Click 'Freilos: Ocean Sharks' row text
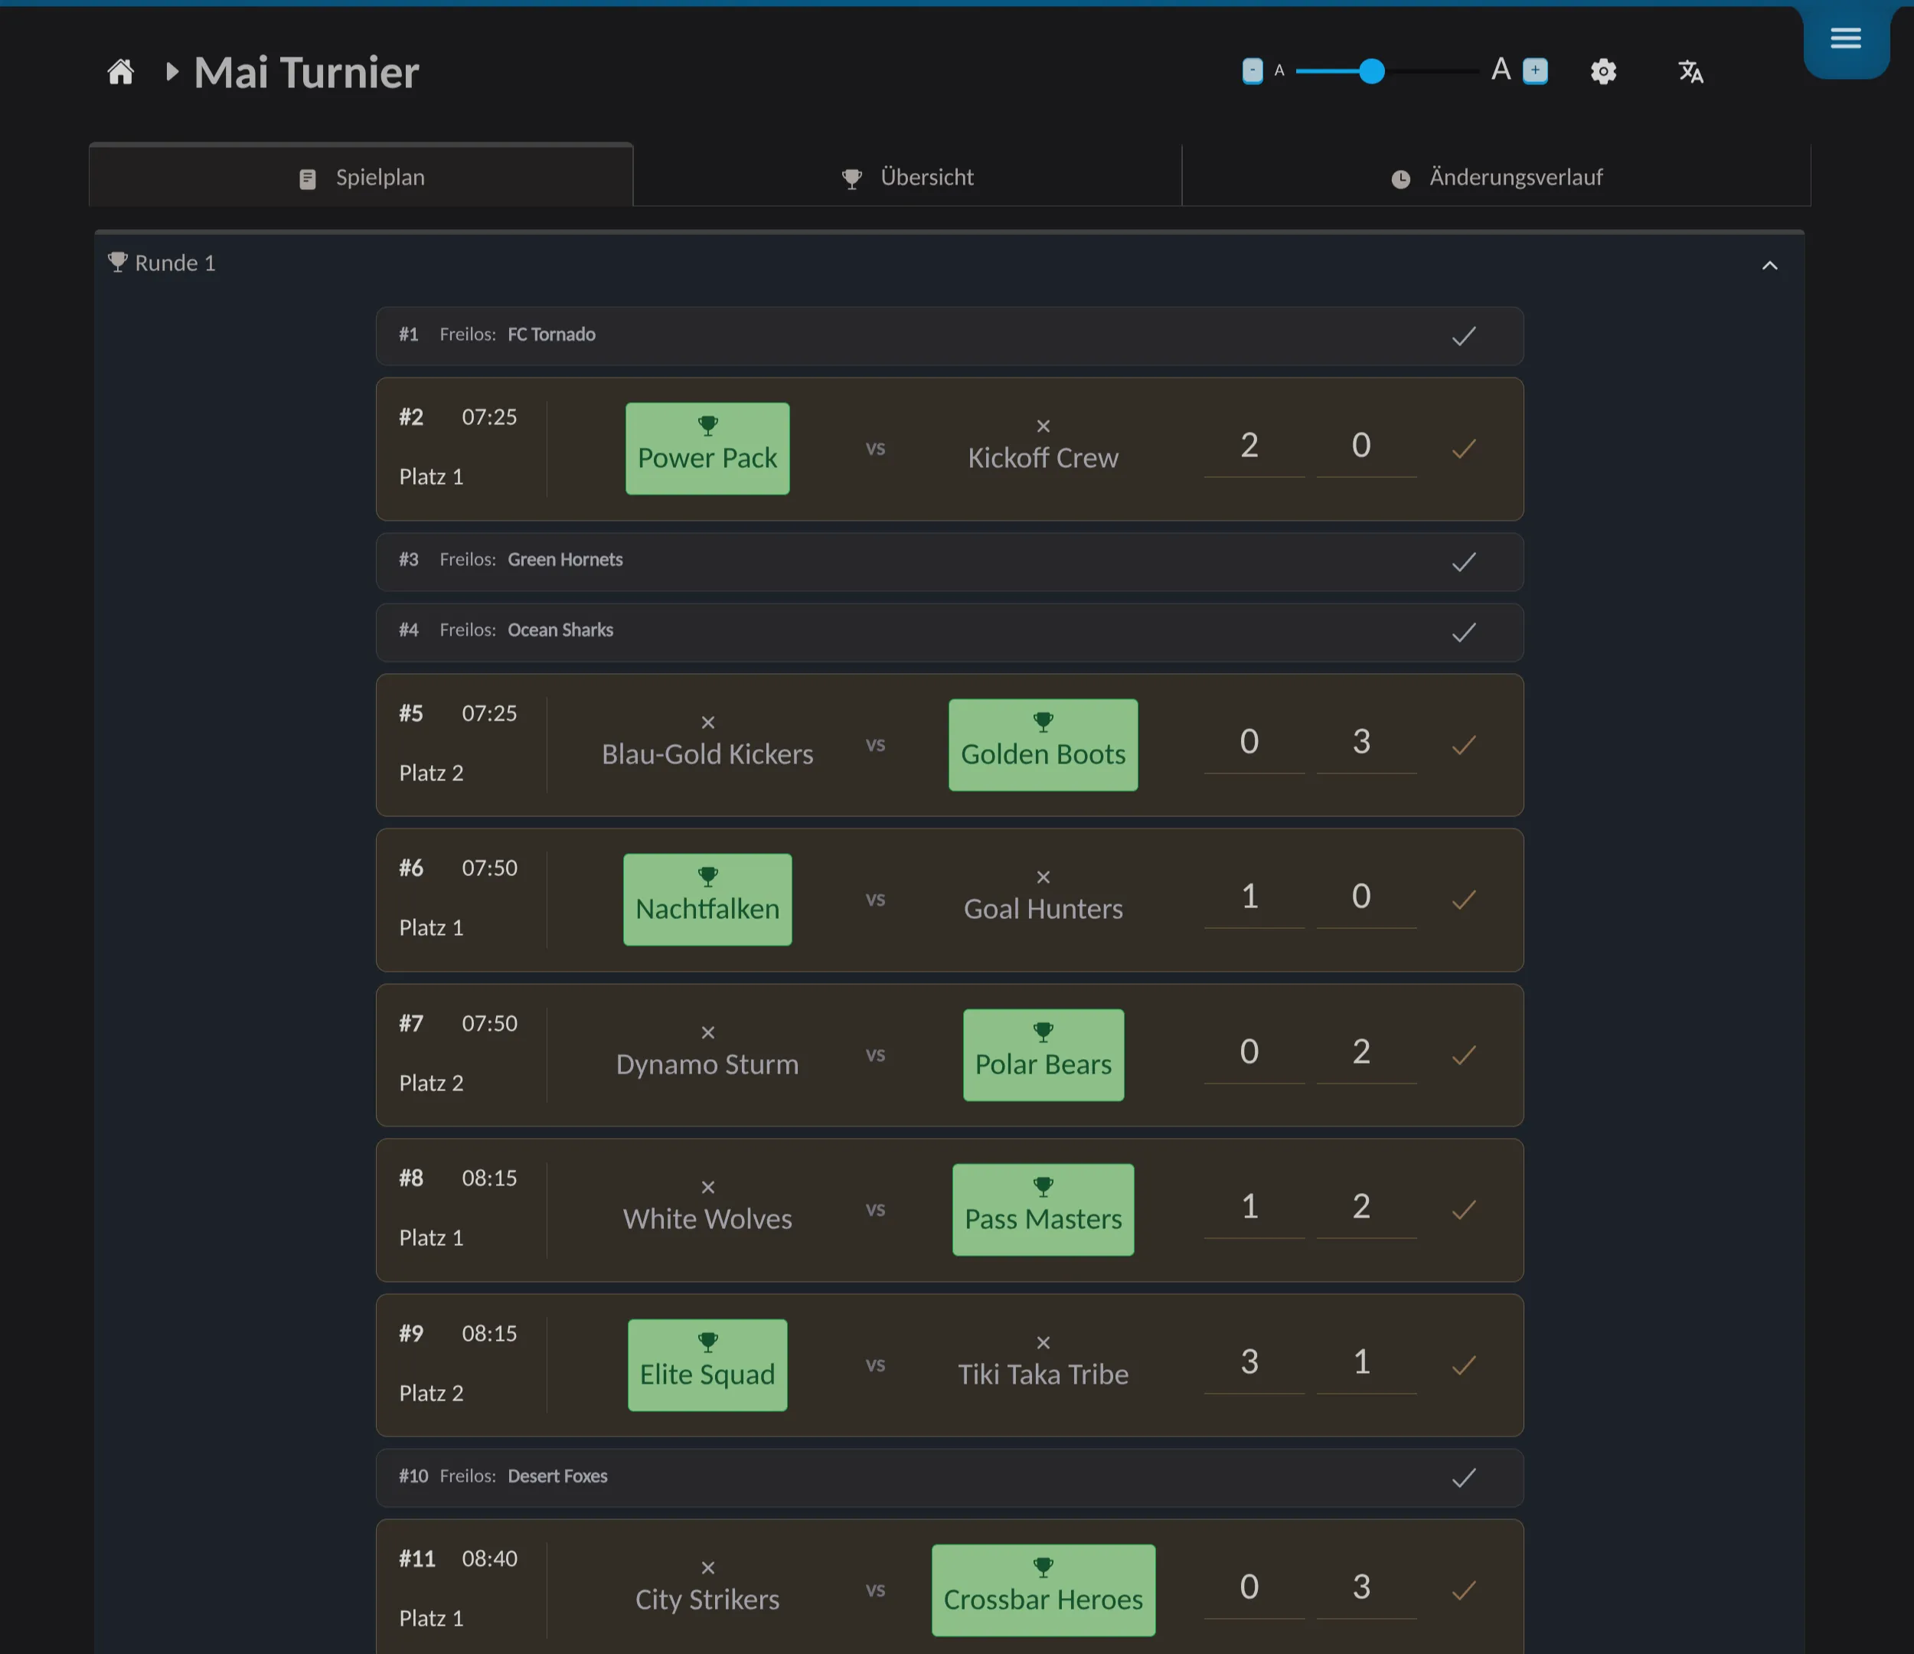 (x=527, y=630)
